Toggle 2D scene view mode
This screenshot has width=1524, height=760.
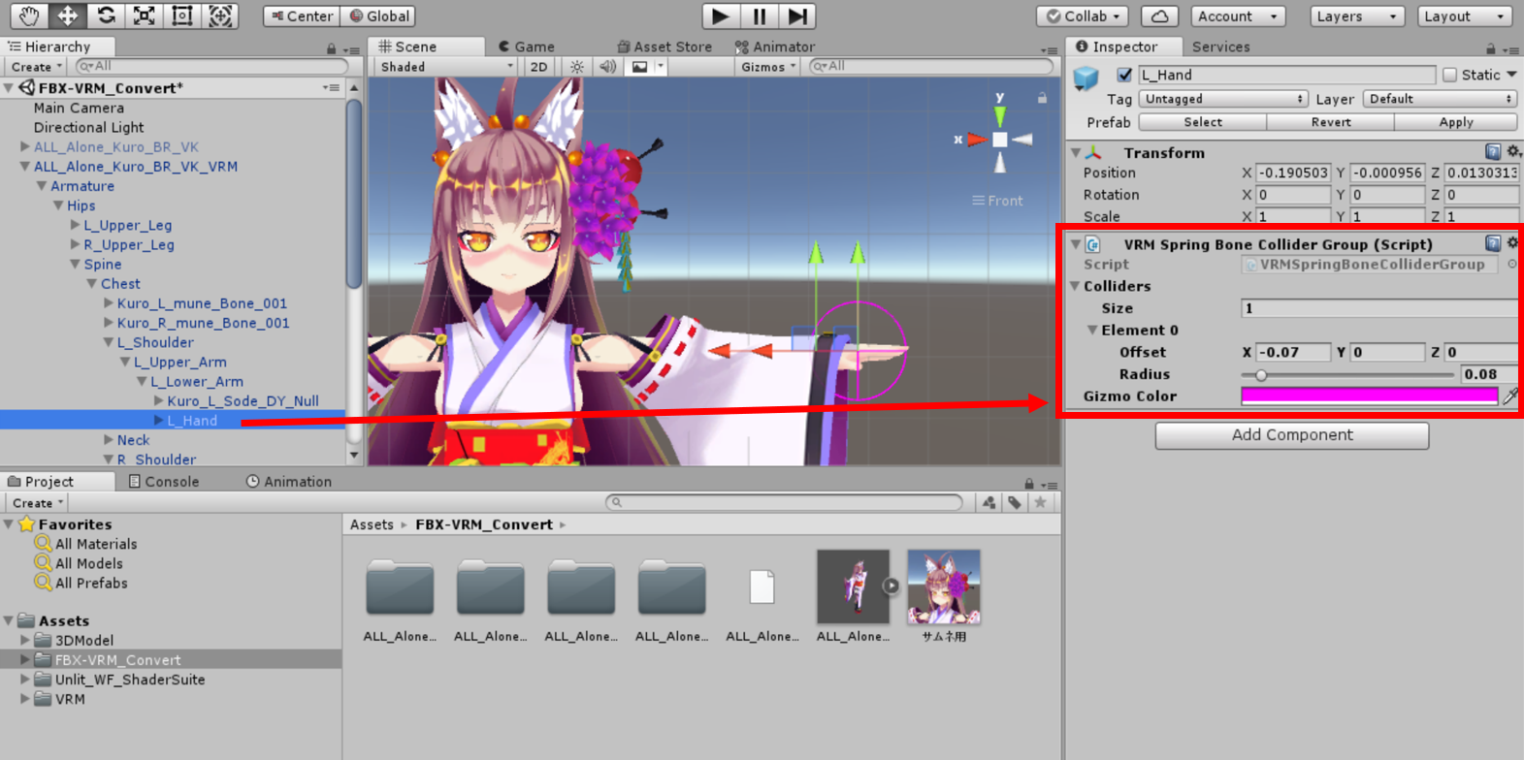[538, 67]
